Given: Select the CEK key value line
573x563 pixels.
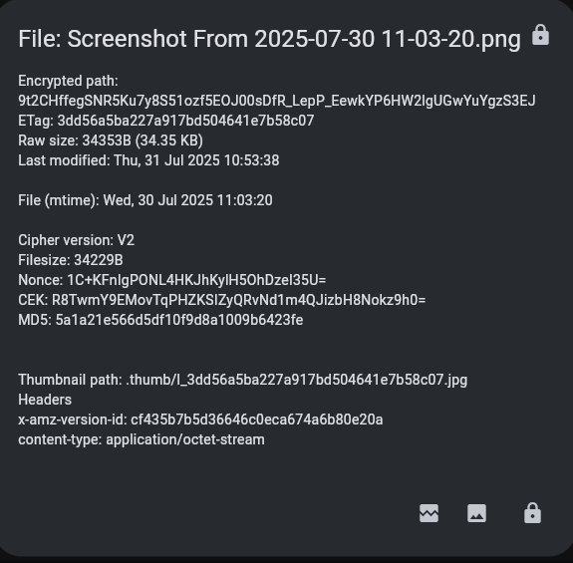Looking at the screenshot, I should 222,300.
